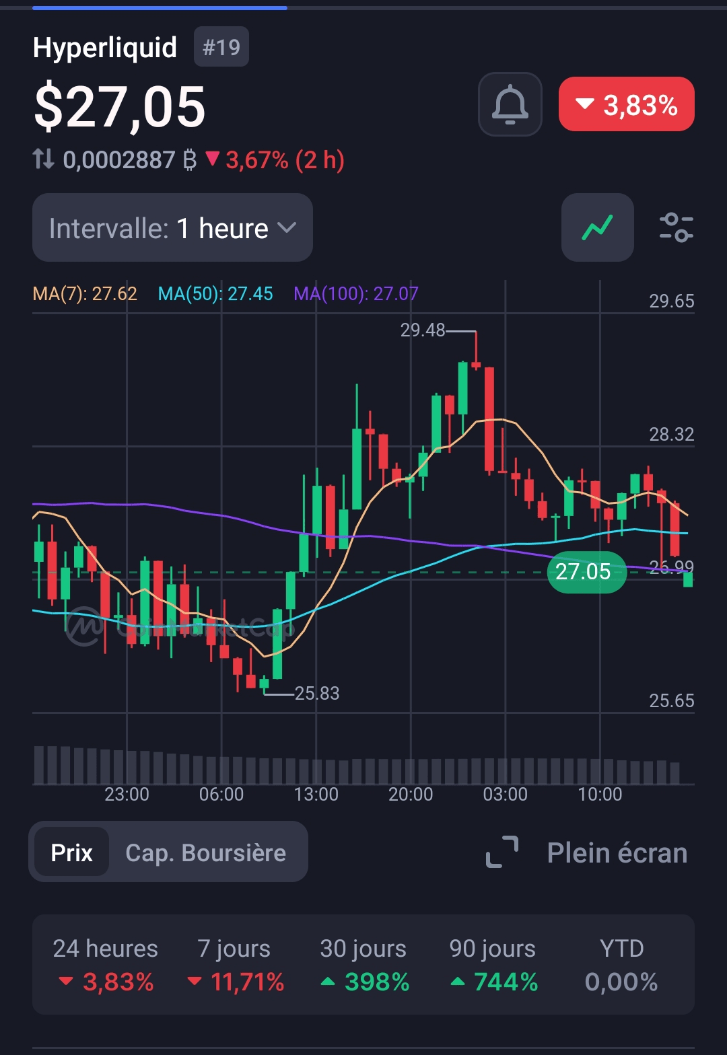
Task: Select the Prix tab
Action: click(x=71, y=852)
